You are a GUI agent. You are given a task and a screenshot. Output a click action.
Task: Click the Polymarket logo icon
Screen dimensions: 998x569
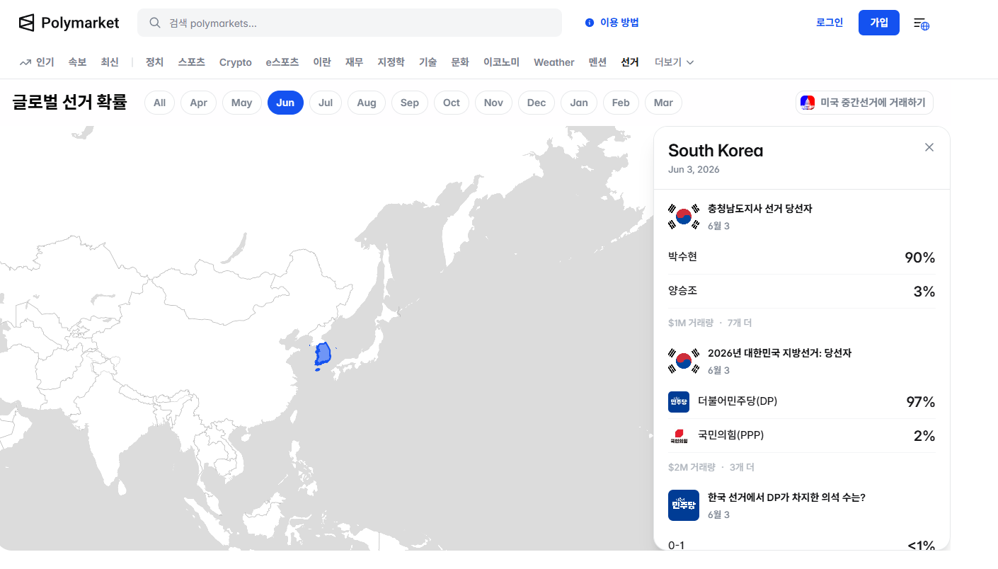[x=26, y=23]
